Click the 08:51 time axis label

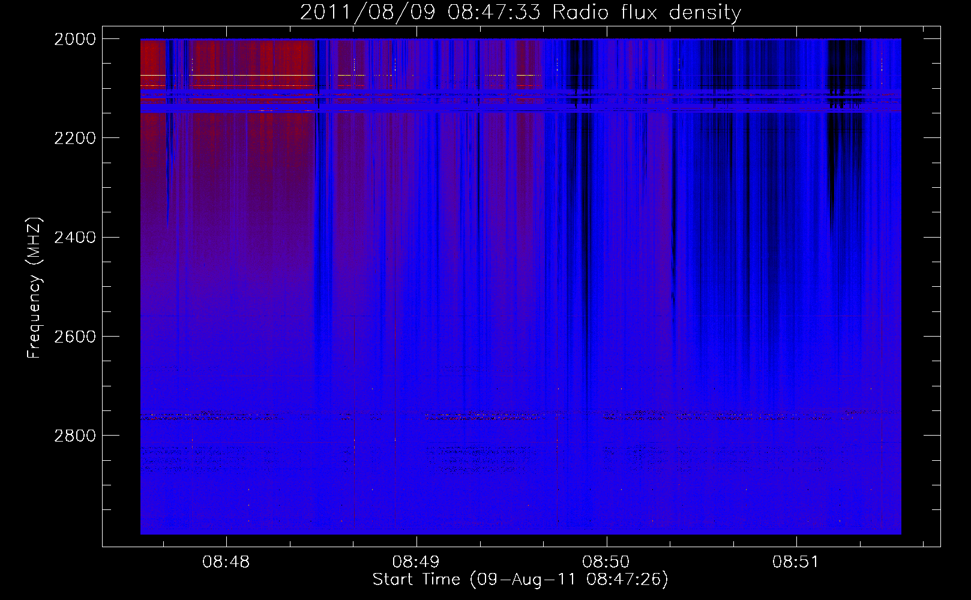(796, 562)
